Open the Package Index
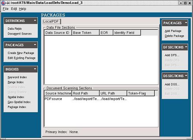 coord(17,107)
